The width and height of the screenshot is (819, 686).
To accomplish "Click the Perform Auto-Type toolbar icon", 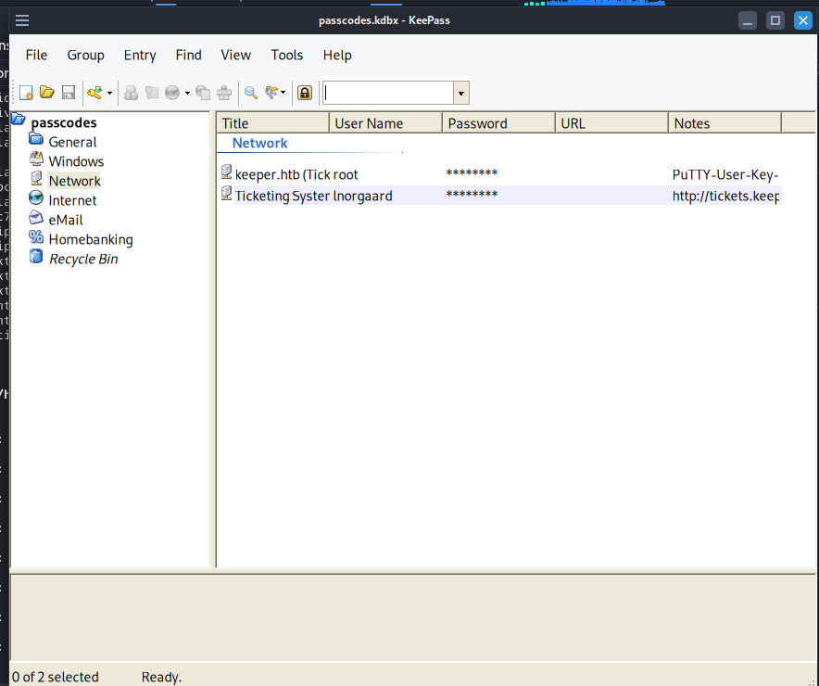I will (224, 93).
